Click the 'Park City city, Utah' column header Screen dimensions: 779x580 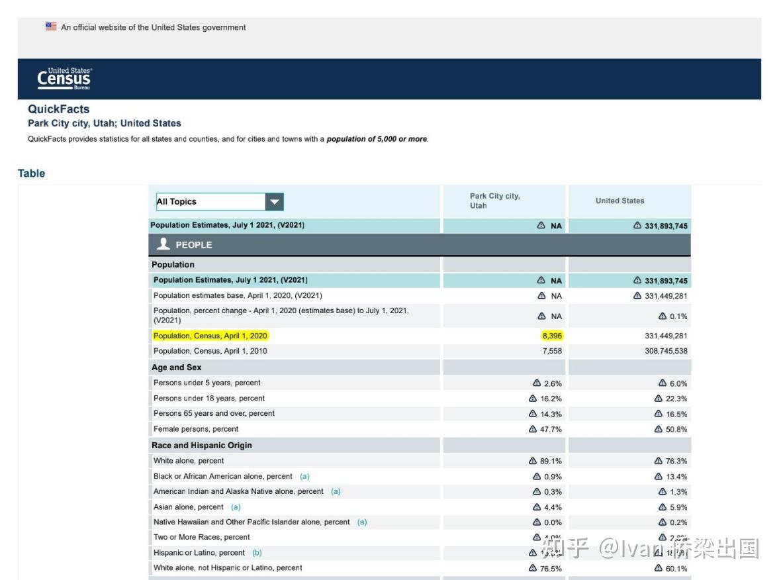495,201
